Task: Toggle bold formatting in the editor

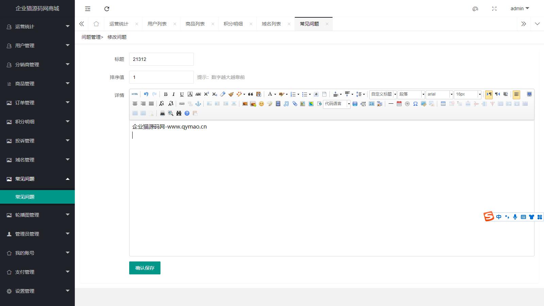Action: tap(166, 94)
